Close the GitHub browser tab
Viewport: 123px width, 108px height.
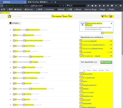[25, 2]
